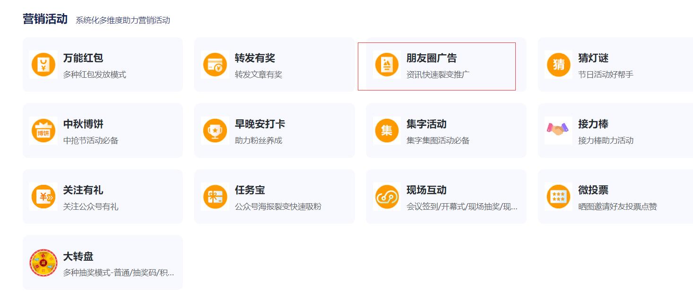The width and height of the screenshot is (693, 297).
Task: Click the description 接力棒助力活动
Action: coord(606,140)
